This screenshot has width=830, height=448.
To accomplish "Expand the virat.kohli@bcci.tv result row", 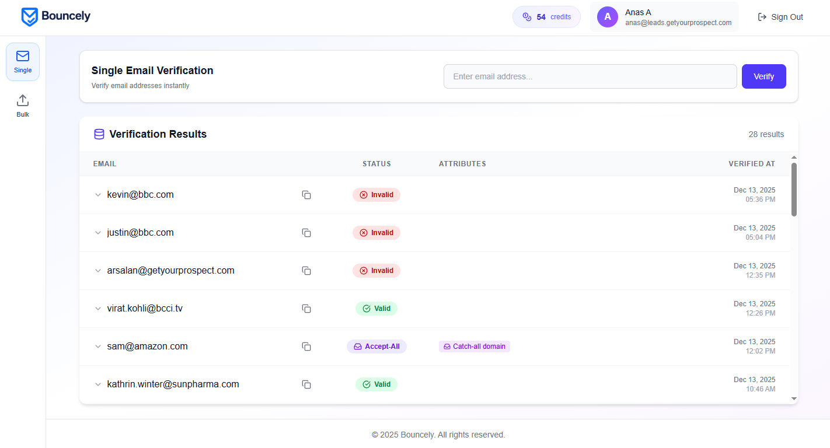I will tap(98, 309).
